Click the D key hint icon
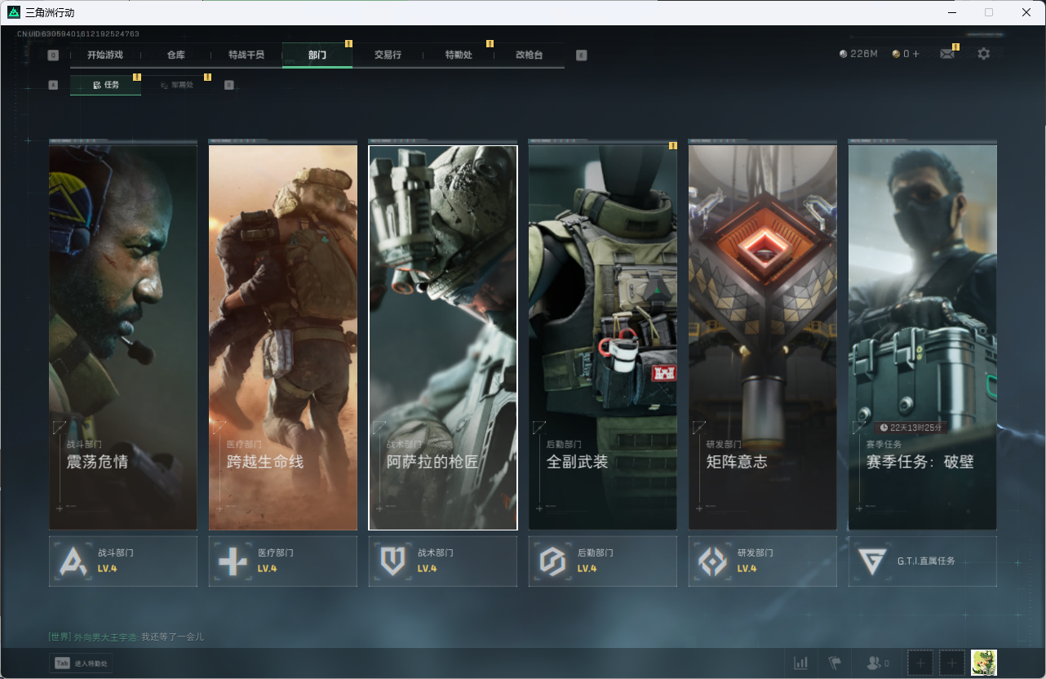The width and height of the screenshot is (1046, 679). pyautogui.click(x=228, y=85)
